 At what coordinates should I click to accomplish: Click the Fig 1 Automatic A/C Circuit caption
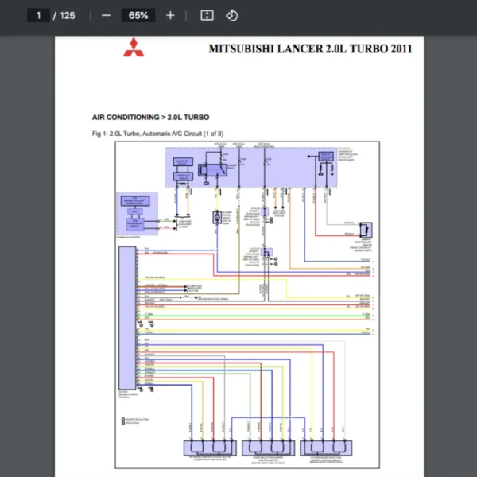(158, 134)
